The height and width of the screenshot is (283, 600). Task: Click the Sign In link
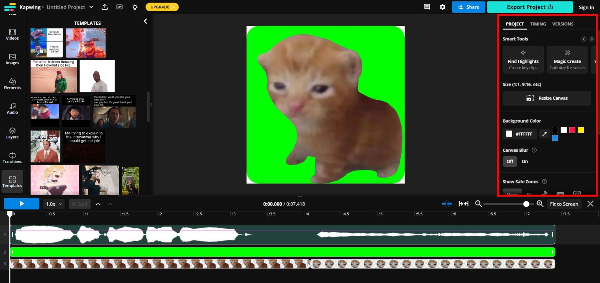point(586,7)
